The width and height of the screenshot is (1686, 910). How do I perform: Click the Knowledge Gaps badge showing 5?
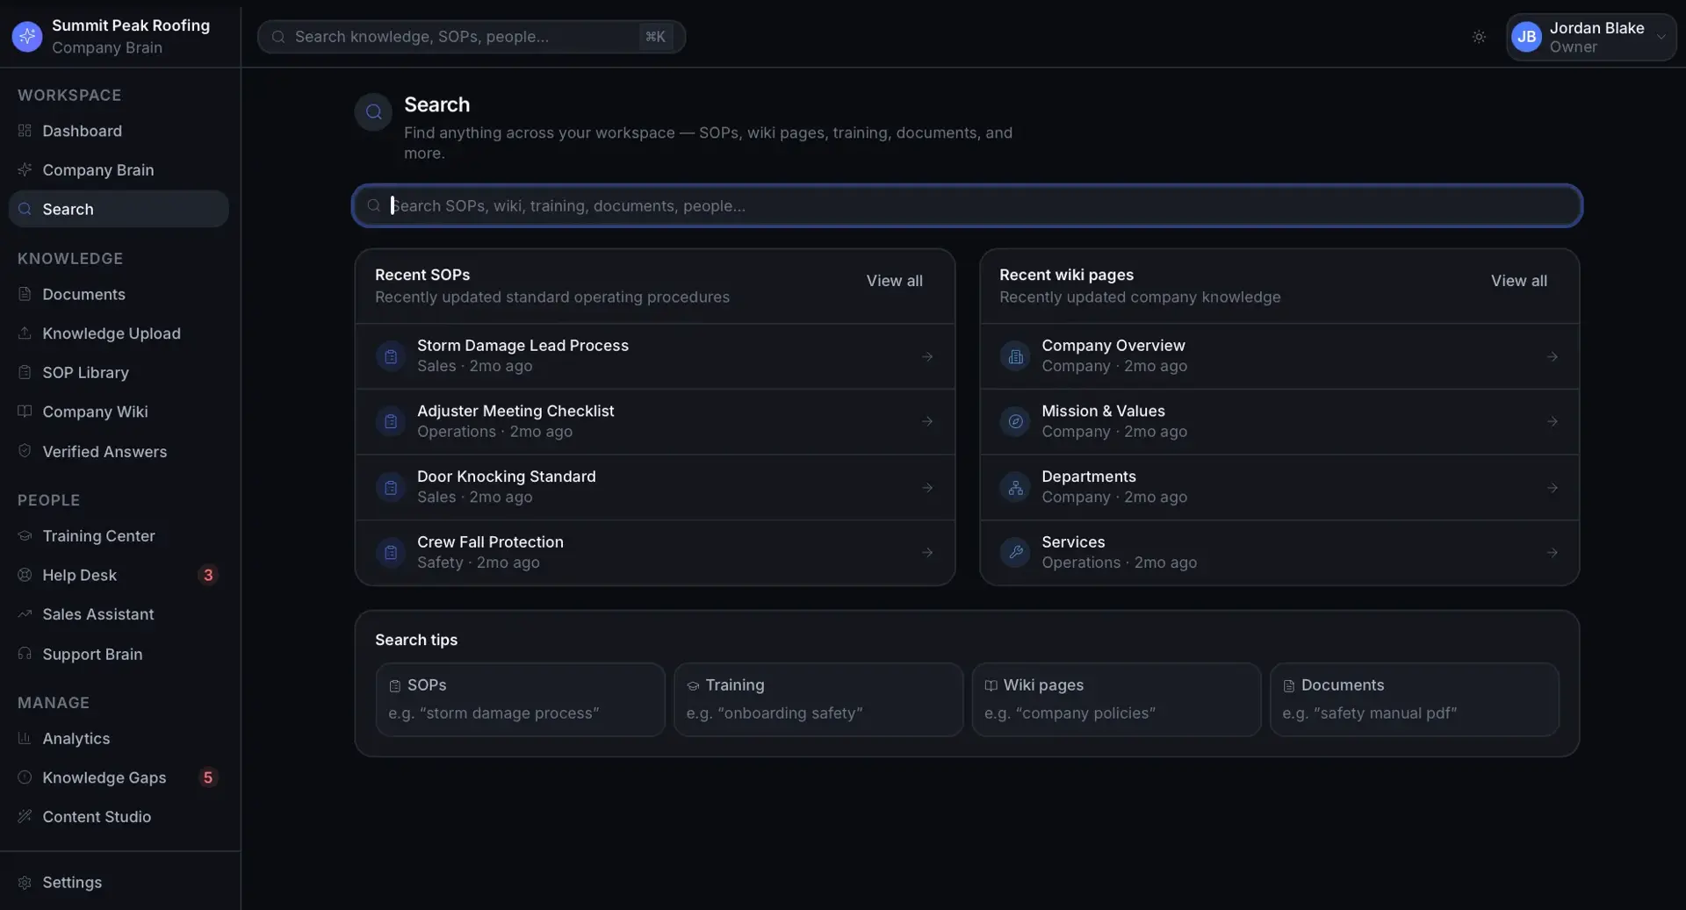click(208, 777)
